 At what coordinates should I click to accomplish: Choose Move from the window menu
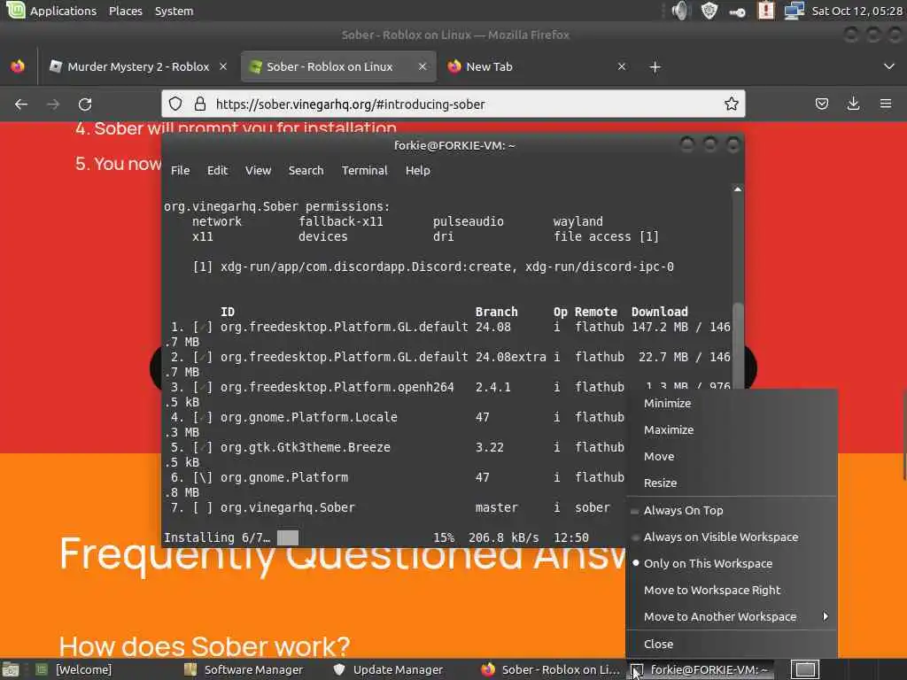pyautogui.click(x=732, y=457)
